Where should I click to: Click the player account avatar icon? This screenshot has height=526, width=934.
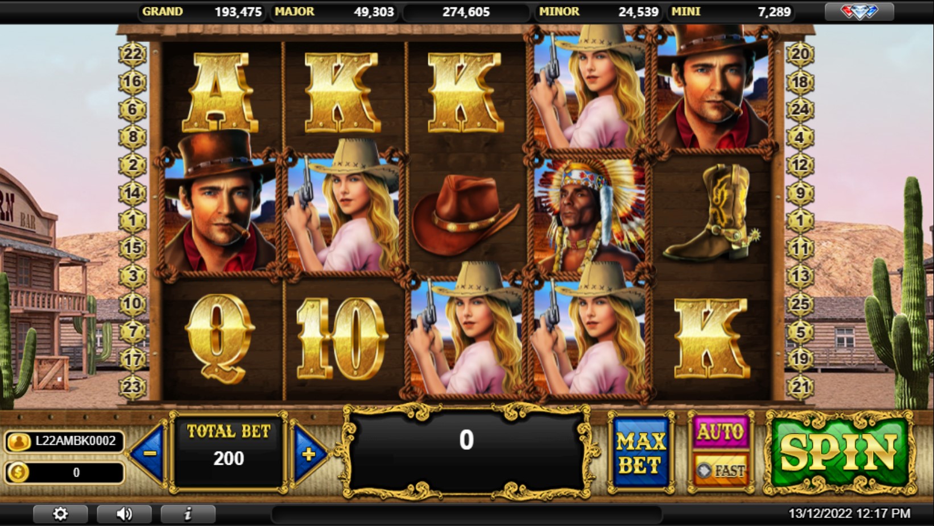coord(19,441)
